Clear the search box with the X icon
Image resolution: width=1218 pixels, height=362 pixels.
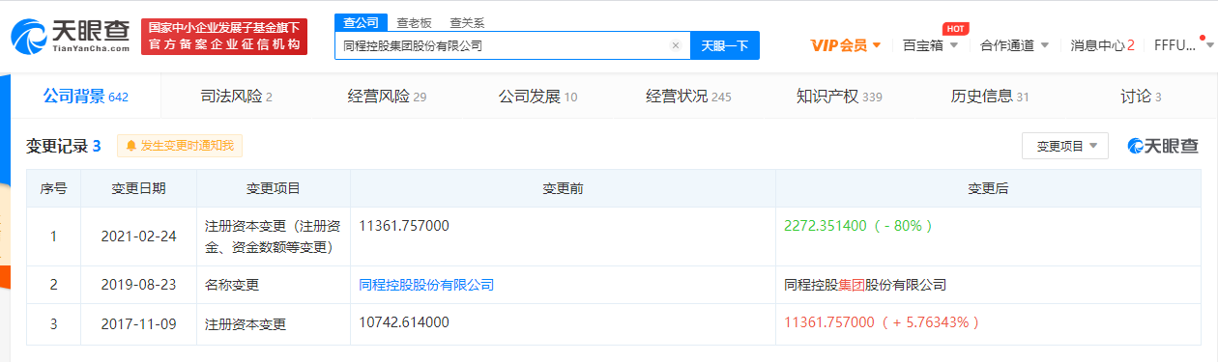click(675, 45)
